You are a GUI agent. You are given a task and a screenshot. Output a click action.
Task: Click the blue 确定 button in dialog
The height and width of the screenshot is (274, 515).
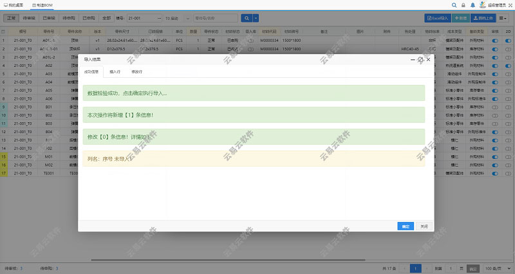click(405, 226)
